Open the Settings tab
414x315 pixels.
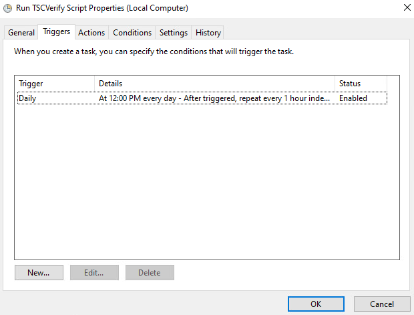tap(174, 33)
